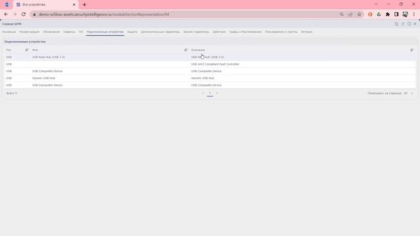The height and width of the screenshot is (236, 420).
Task: Switch to Пользователи и группы tab
Action: tap(282, 32)
